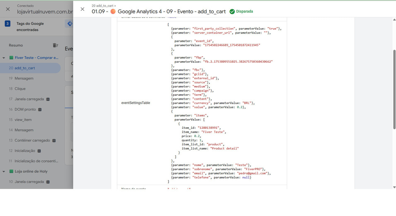The width and height of the screenshot is (396, 216).
Task: Open the Fiver Teste - Comprar page entry
Action: click(x=36, y=58)
